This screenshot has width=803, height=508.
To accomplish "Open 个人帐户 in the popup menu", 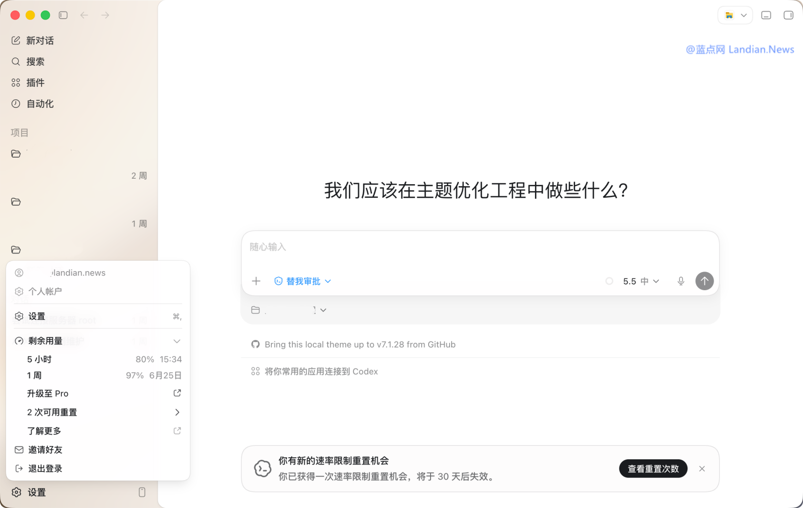I will [x=98, y=292].
